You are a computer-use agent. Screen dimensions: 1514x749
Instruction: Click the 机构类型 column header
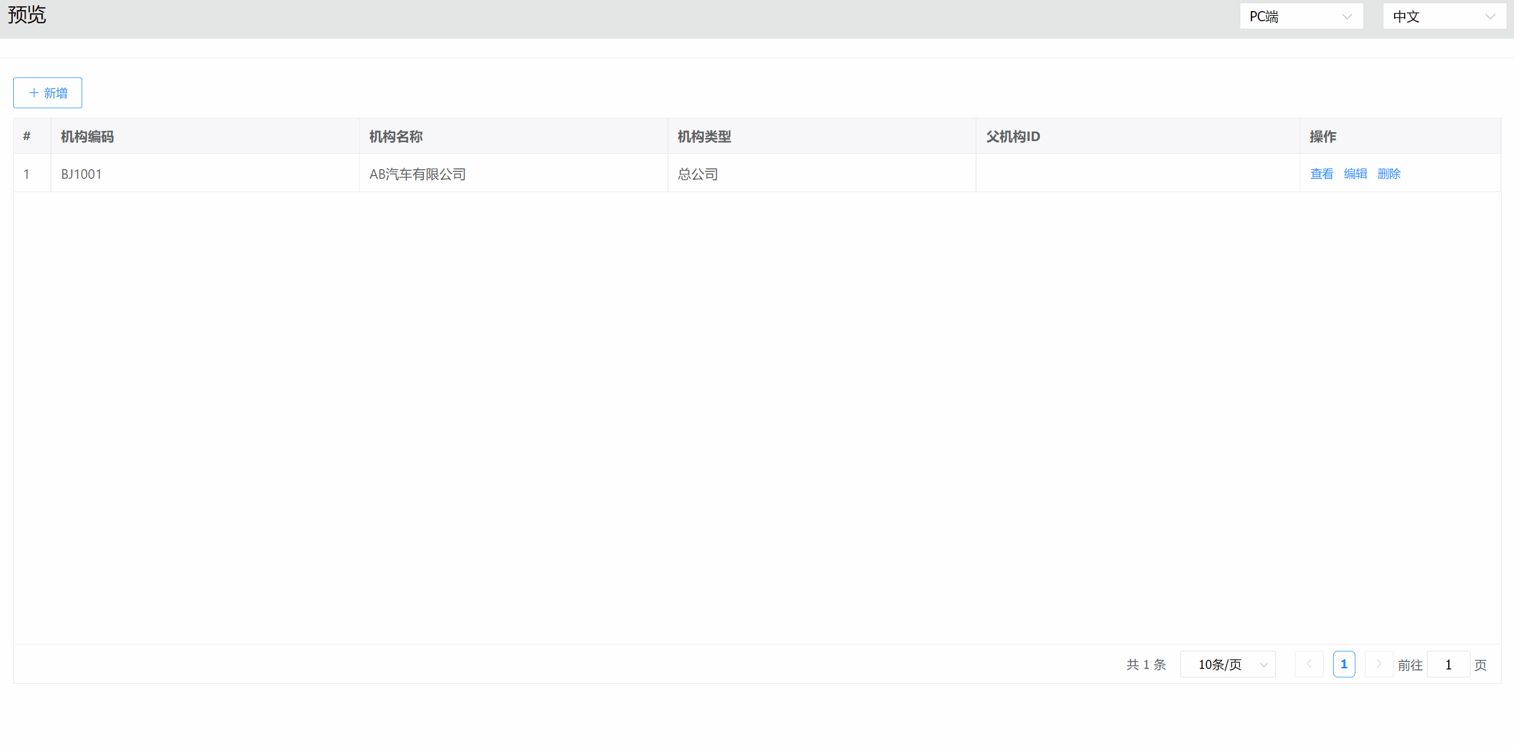704,136
